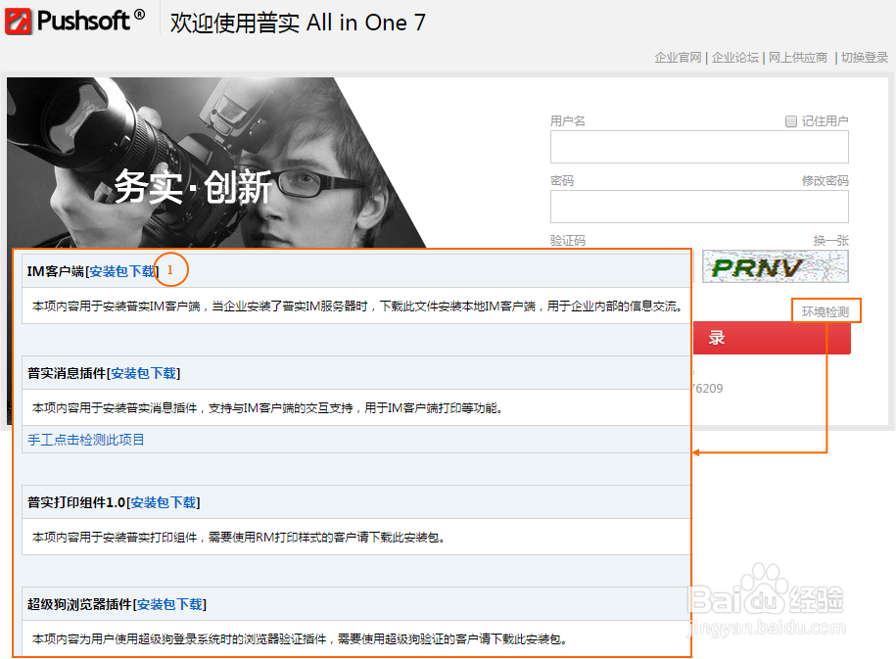This screenshot has width=896, height=659.
Task: Download the IM客户端 install package
Action: pyautogui.click(x=121, y=271)
